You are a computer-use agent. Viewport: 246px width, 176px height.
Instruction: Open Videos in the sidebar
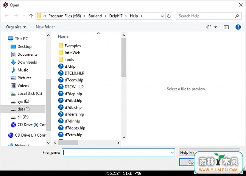[23, 86]
